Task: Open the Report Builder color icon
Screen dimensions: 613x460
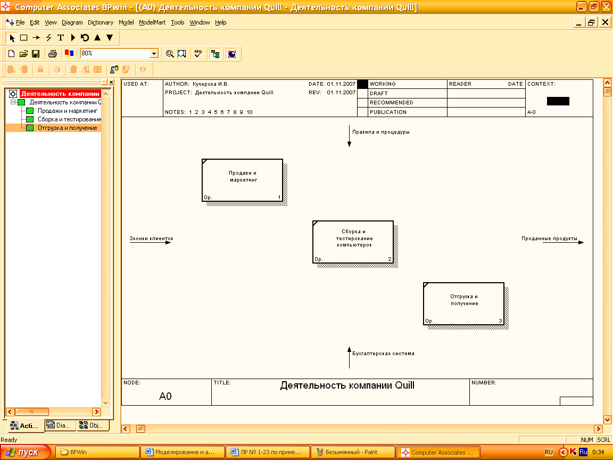Action: [69, 54]
